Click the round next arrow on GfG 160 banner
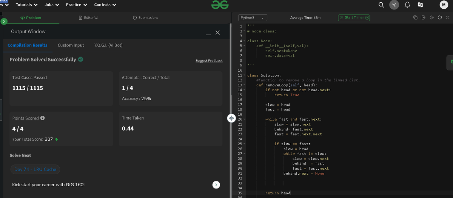The image size is (453, 198). coord(216,185)
